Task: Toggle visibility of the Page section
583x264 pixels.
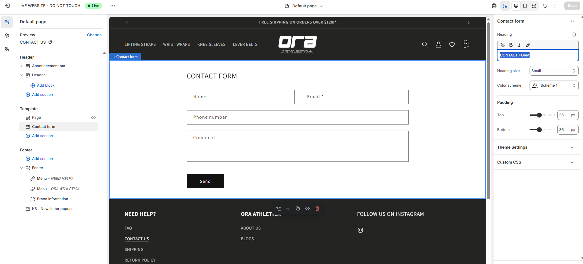Action: tap(93, 118)
